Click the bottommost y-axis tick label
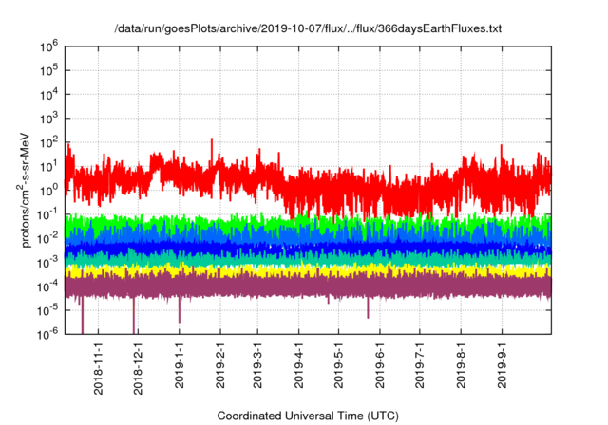Image resolution: width=608 pixels, height=425 pixels. coord(48,334)
